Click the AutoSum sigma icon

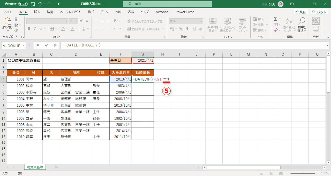click(276, 19)
